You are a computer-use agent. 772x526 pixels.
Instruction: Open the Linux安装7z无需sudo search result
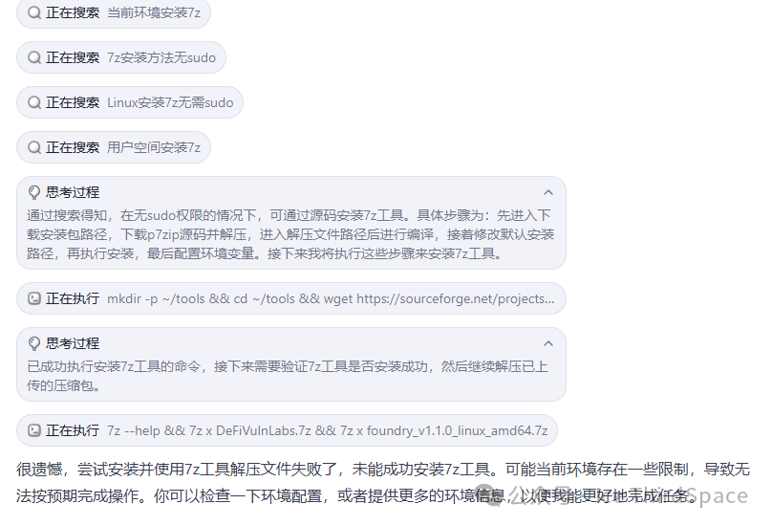pyautogui.click(x=130, y=102)
